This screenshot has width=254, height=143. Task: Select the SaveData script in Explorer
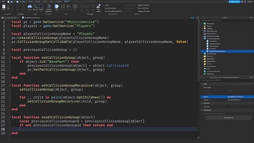(x=212, y=48)
